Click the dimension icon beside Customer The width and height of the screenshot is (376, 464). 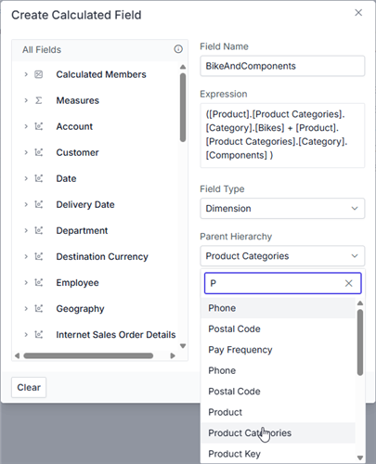(38, 152)
